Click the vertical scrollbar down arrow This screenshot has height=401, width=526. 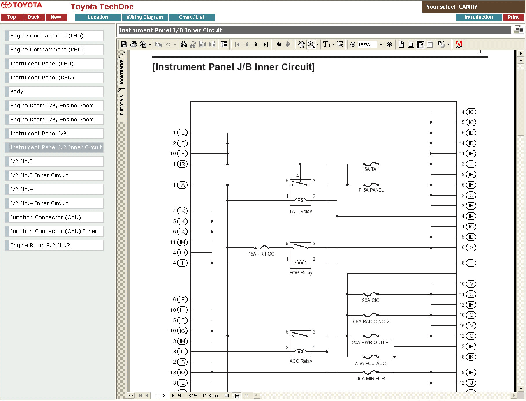tap(521, 389)
